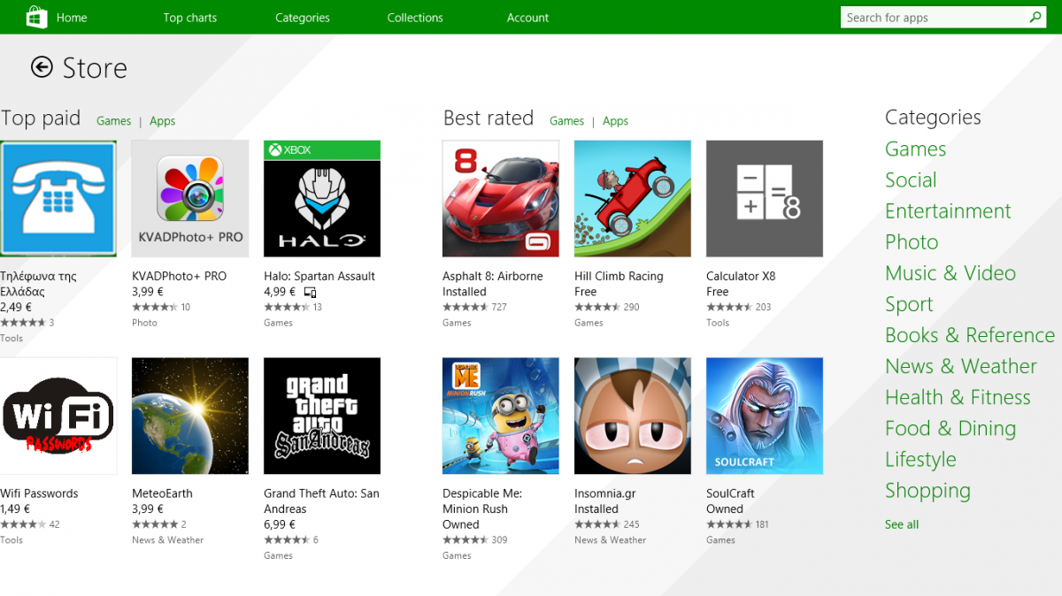
Task: Open the Games category
Action: click(x=915, y=149)
